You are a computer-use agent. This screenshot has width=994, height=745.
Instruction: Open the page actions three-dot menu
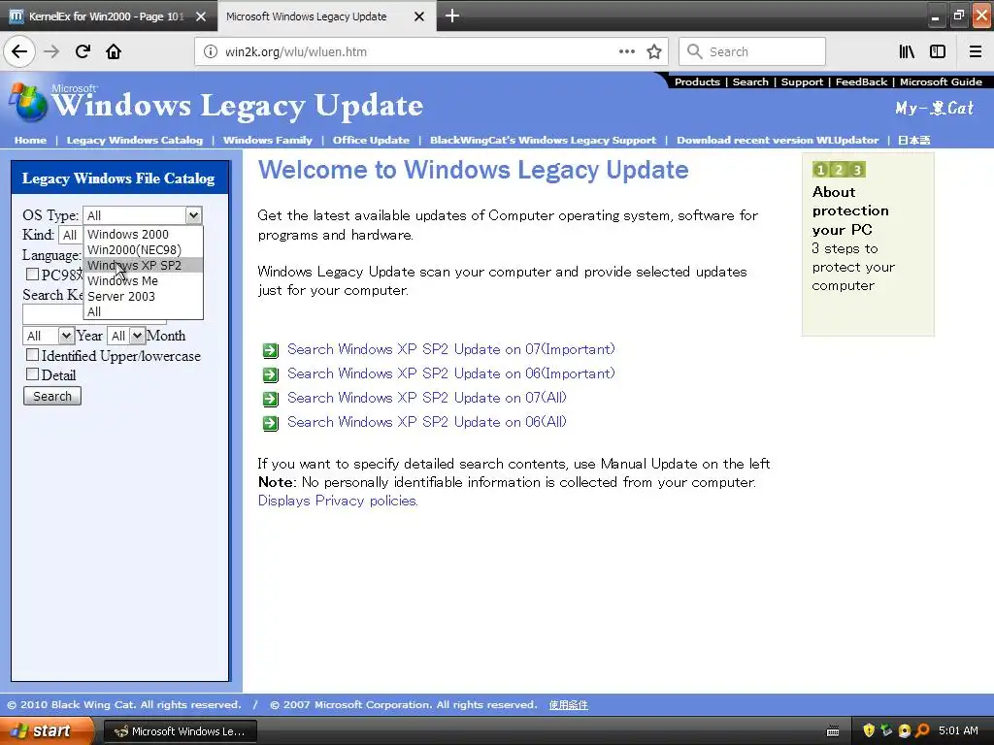click(x=626, y=51)
